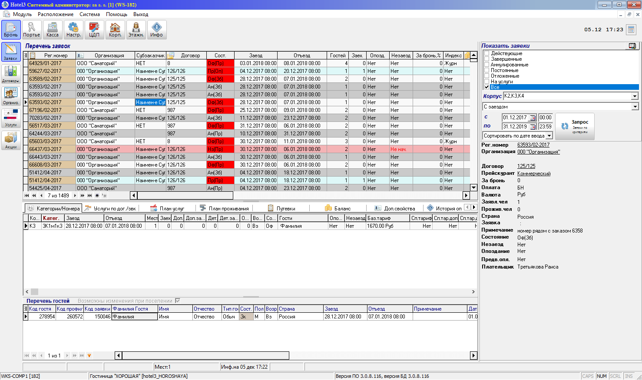Open Модуль menu
Screen dimensions: 642x380
point(22,14)
